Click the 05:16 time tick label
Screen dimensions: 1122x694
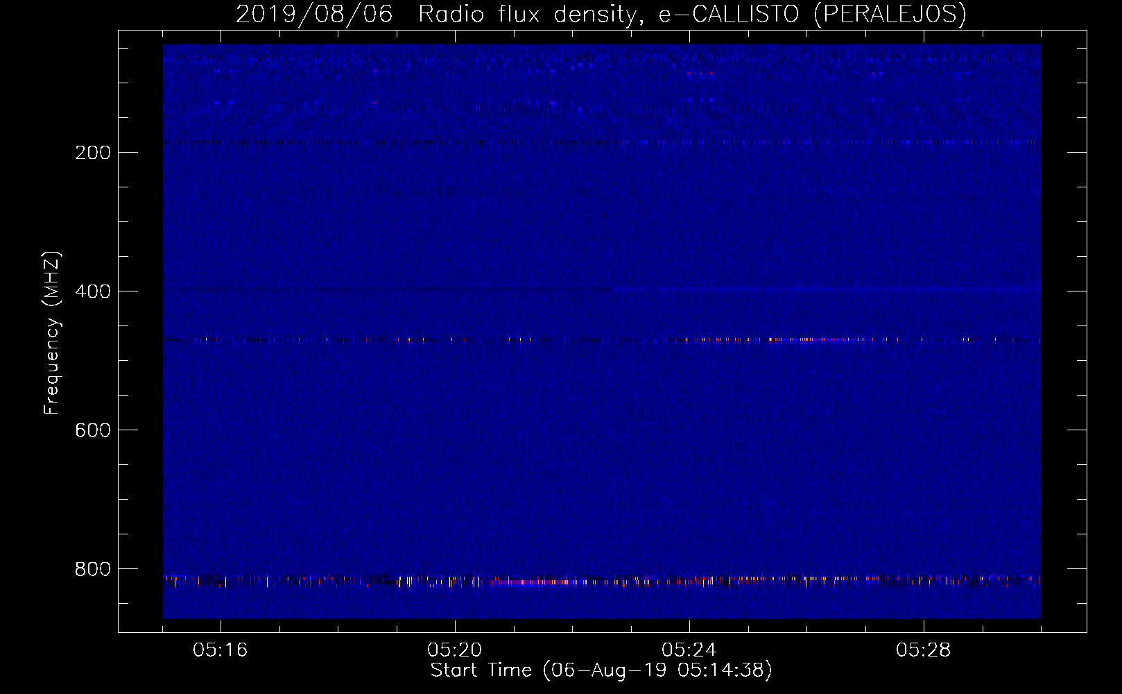[x=221, y=650]
